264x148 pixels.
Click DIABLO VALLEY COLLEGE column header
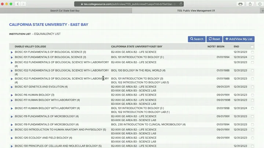click(30, 47)
